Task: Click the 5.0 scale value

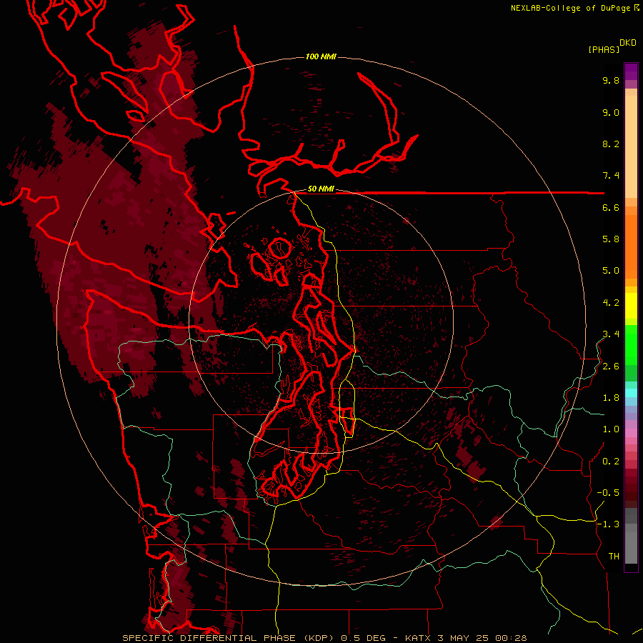Action: click(x=611, y=271)
